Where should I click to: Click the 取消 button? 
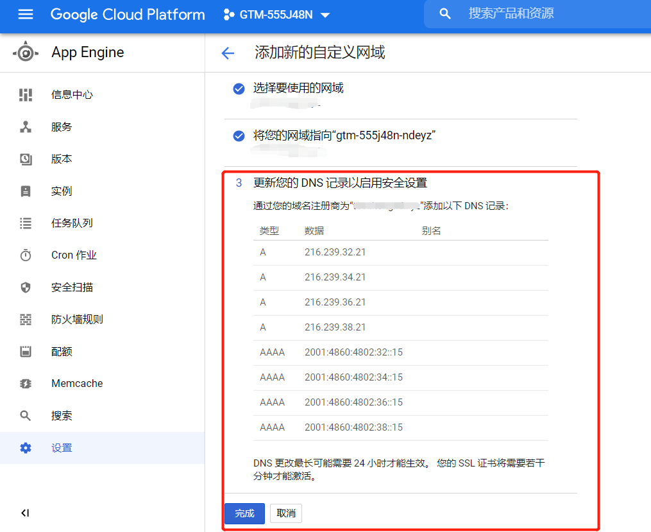click(x=286, y=513)
